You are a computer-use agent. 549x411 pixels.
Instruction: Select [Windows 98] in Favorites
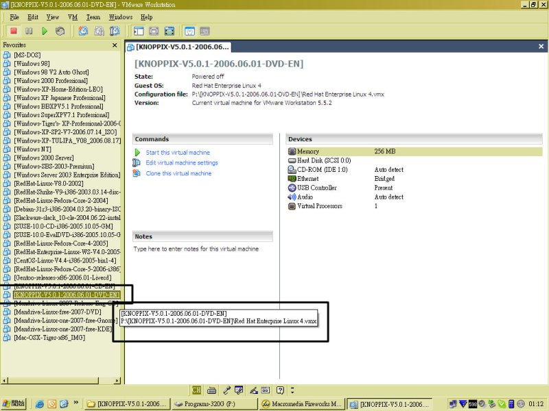[x=32, y=64]
